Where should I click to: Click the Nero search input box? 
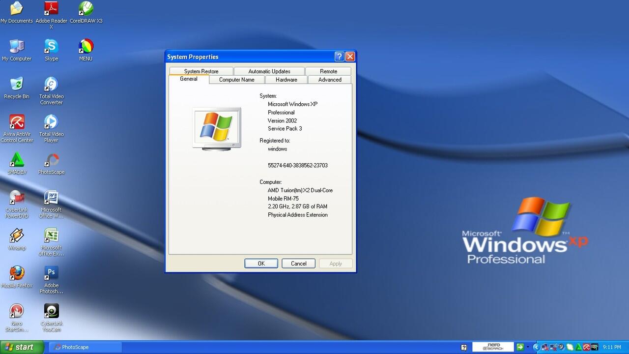click(x=493, y=347)
